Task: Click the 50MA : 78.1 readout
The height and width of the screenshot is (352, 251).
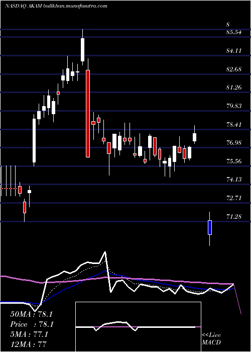Action: point(31,314)
